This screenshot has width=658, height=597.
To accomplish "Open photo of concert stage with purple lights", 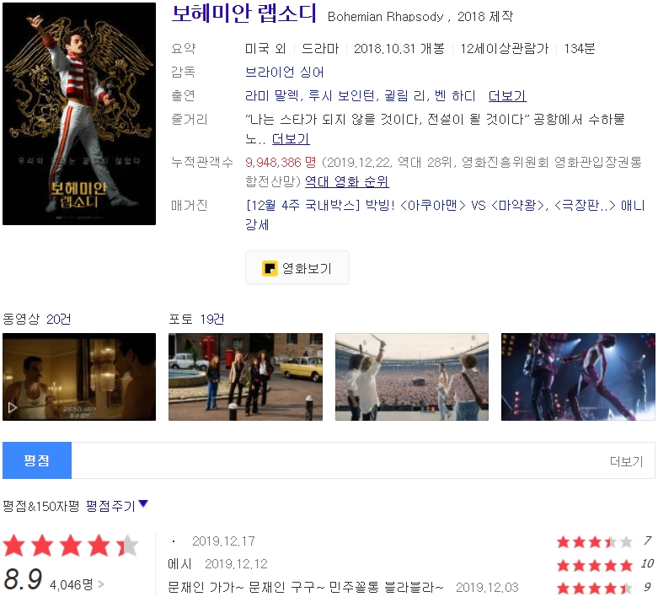I will click(x=578, y=377).
